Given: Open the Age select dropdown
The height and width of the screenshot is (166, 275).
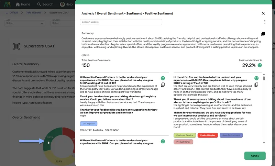Looking at the screenshot, I should [x=24, y=23].
